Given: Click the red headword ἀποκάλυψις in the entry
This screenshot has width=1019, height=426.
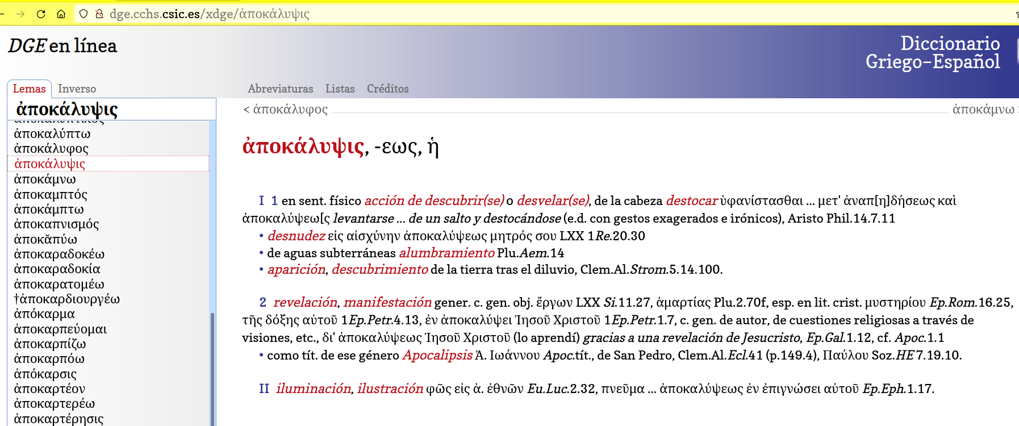Looking at the screenshot, I should coord(303,147).
